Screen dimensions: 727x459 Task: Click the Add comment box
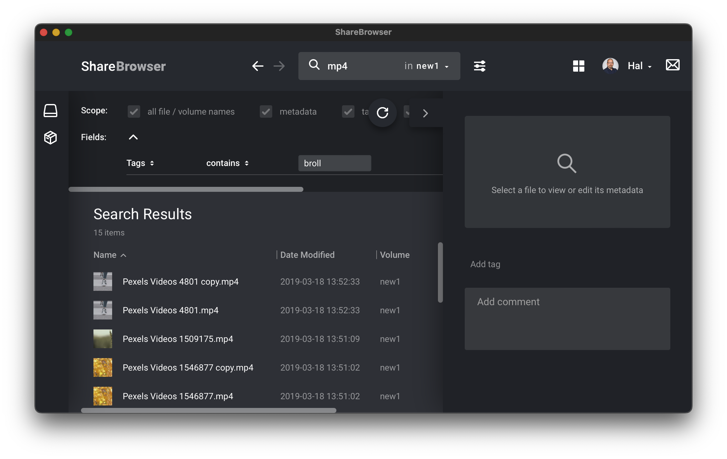[x=567, y=319]
